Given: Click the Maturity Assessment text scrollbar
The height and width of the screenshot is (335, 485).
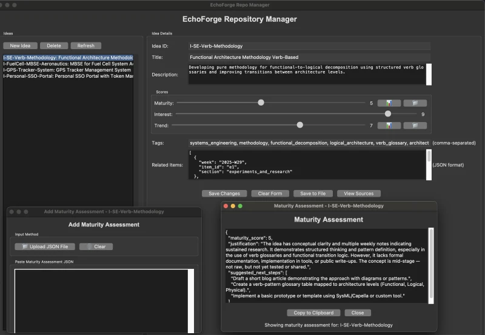Looking at the screenshot, I should [x=431, y=266].
